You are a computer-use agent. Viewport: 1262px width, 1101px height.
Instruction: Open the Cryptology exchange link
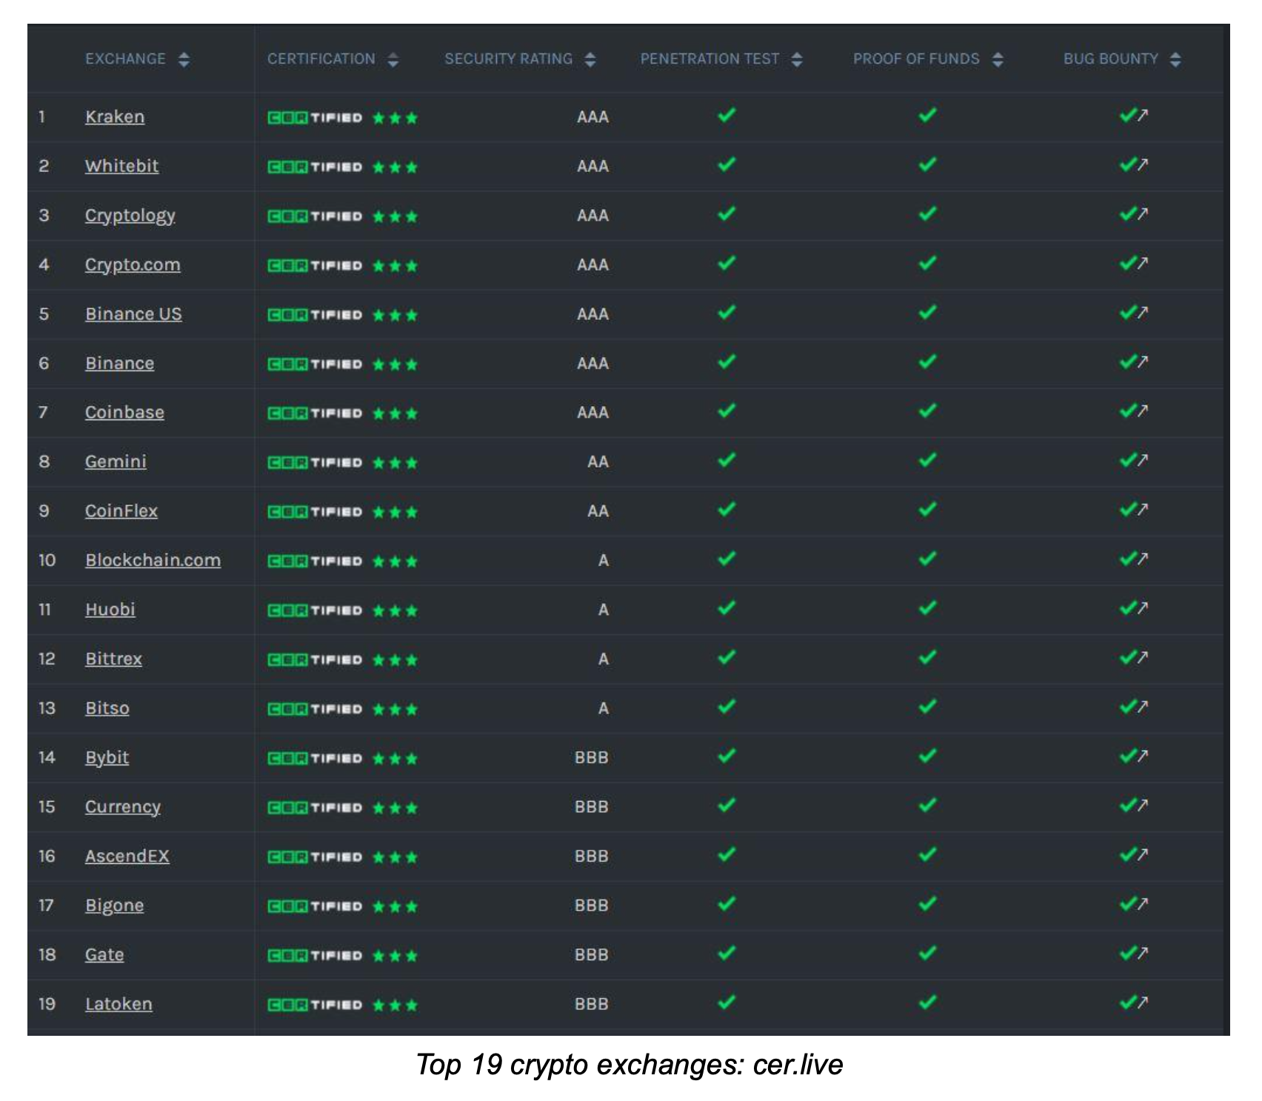(130, 216)
